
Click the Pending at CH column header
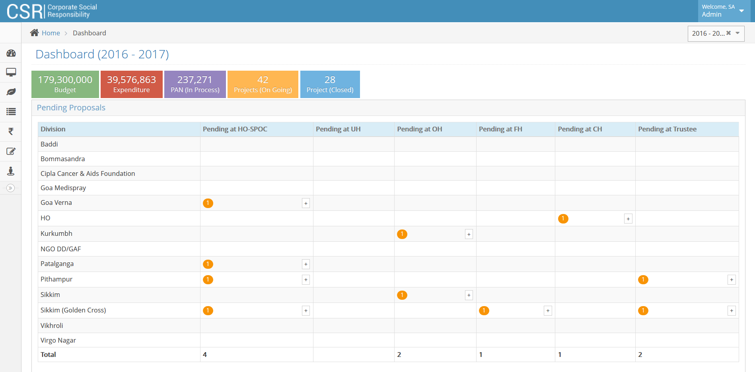click(595, 129)
